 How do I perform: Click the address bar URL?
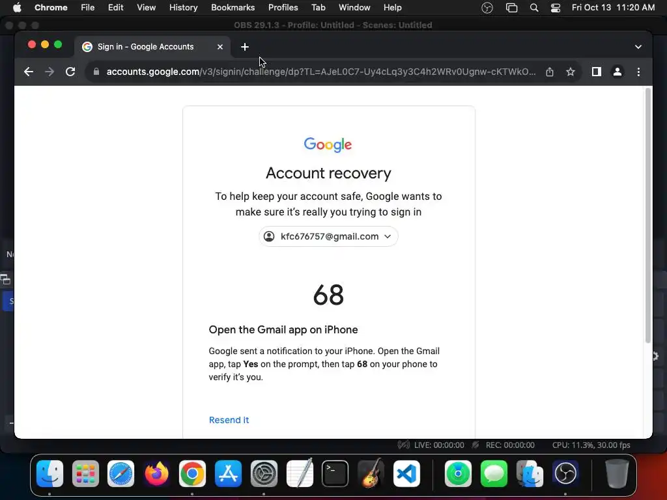pos(321,72)
